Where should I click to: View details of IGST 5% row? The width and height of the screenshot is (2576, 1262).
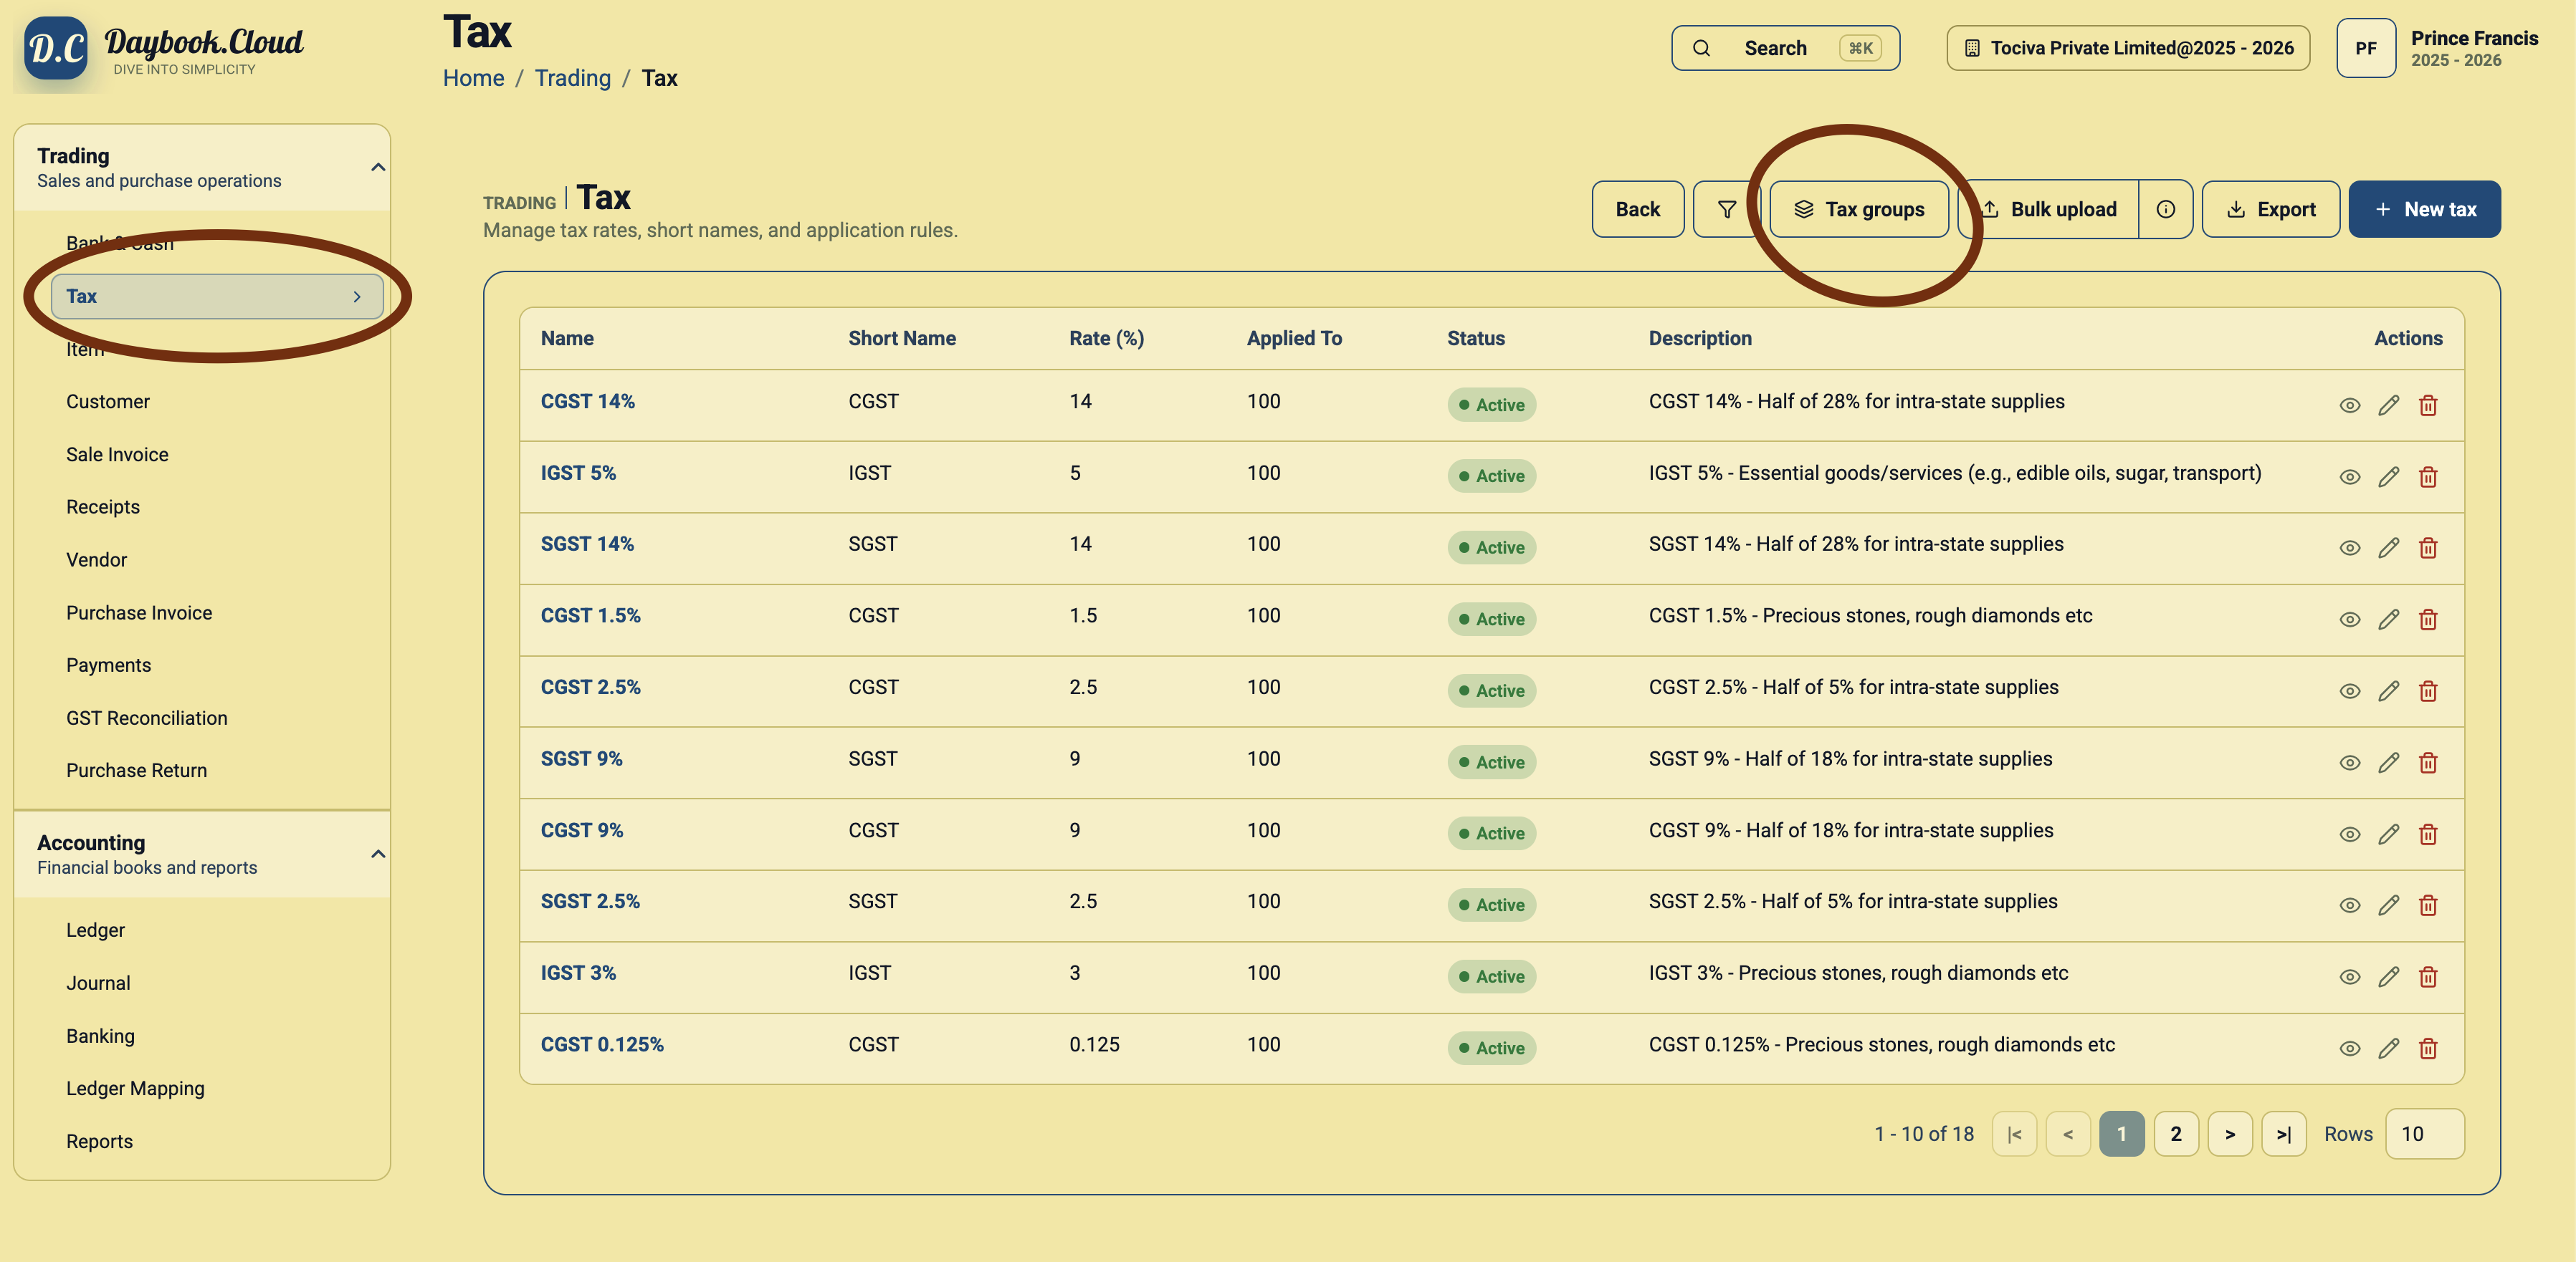[2349, 478]
